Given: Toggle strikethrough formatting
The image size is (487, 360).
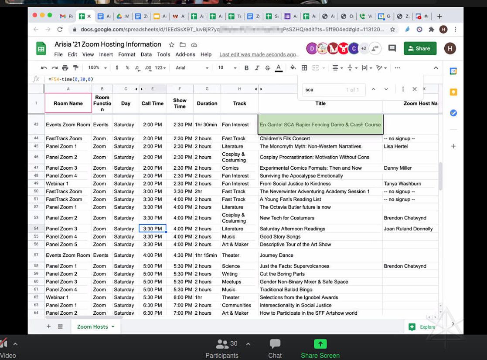Looking at the screenshot, I should [267, 68].
